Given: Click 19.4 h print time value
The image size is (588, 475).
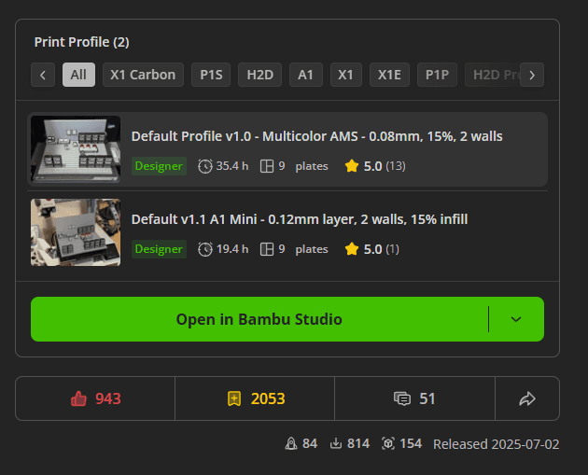Looking at the screenshot, I should coord(232,249).
